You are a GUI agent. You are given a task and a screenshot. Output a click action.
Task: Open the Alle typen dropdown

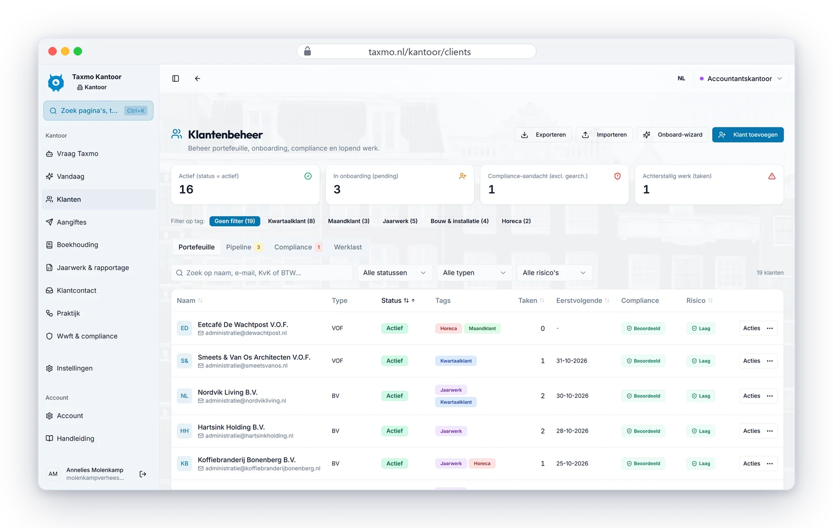click(x=474, y=273)
